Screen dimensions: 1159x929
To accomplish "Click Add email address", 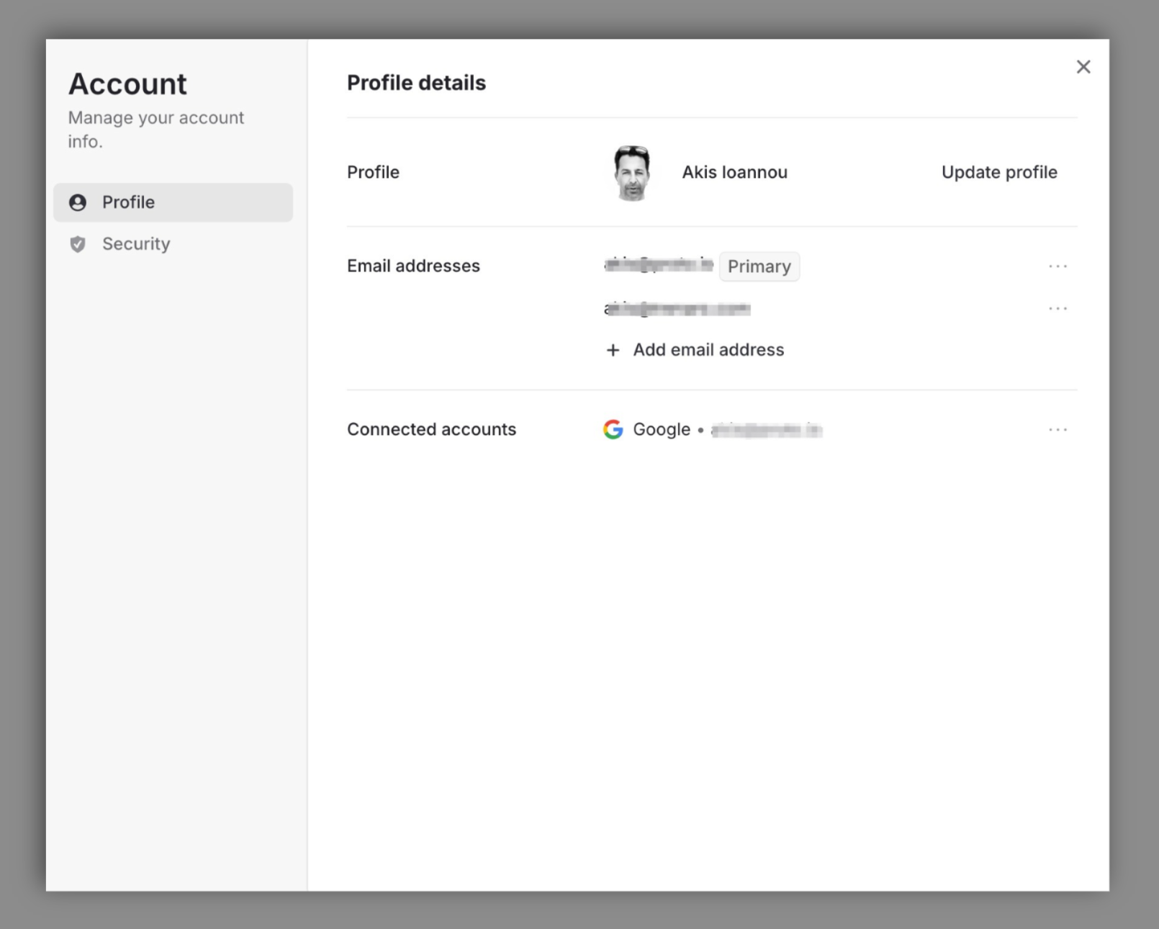I will click(708, 350).
